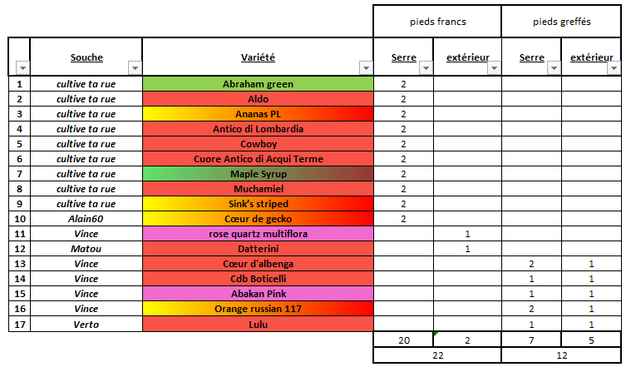Click the Cuore Antico di Acqui Terme cell
This screenshot has height=372, width=631.
(258, 159)
